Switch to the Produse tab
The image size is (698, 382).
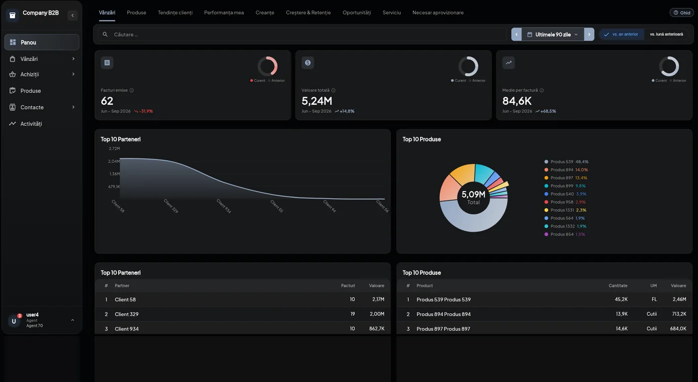coord(137,12)
